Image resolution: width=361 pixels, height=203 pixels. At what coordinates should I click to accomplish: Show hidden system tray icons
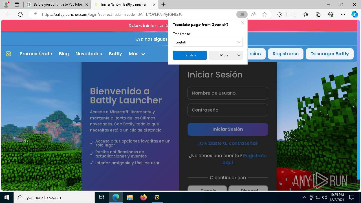point(304,197)
